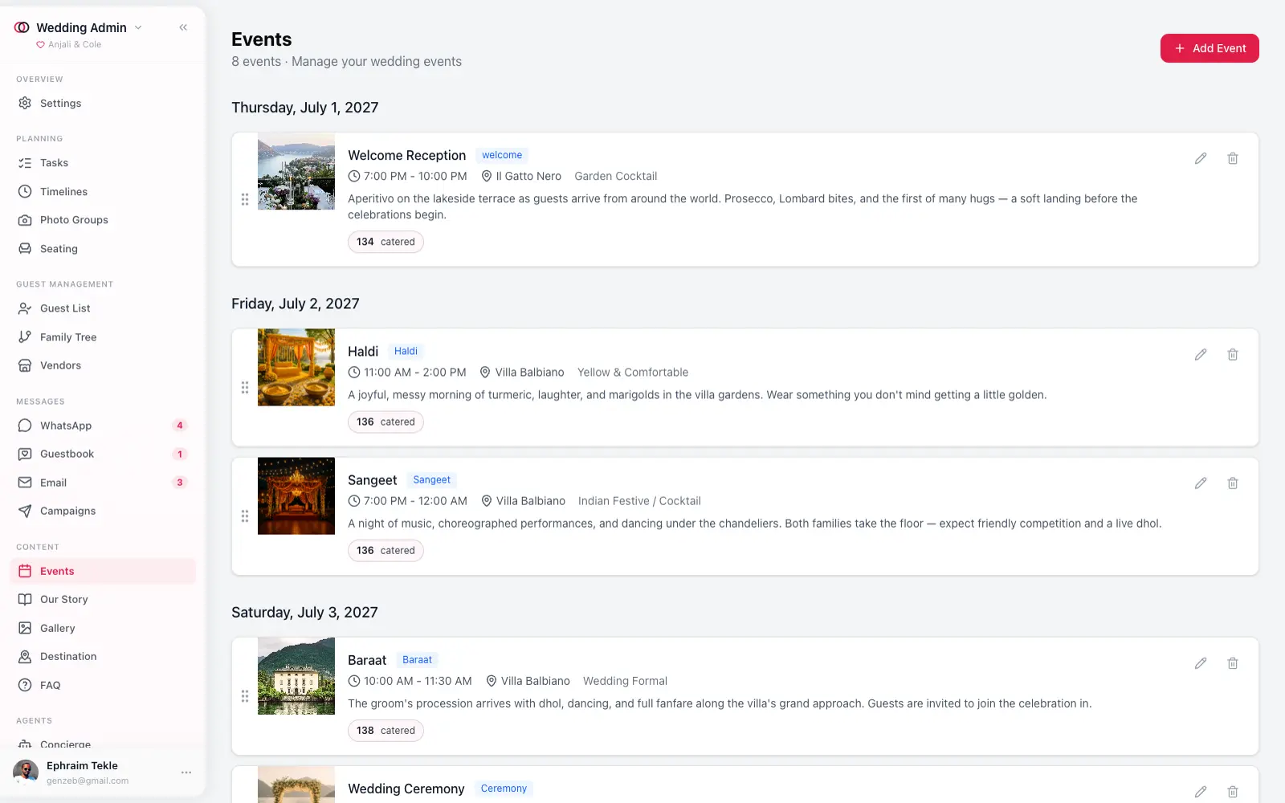Click the 134 catered chip
The height and width of the screenshot is (803, 1285).
(x=385, y=242)
